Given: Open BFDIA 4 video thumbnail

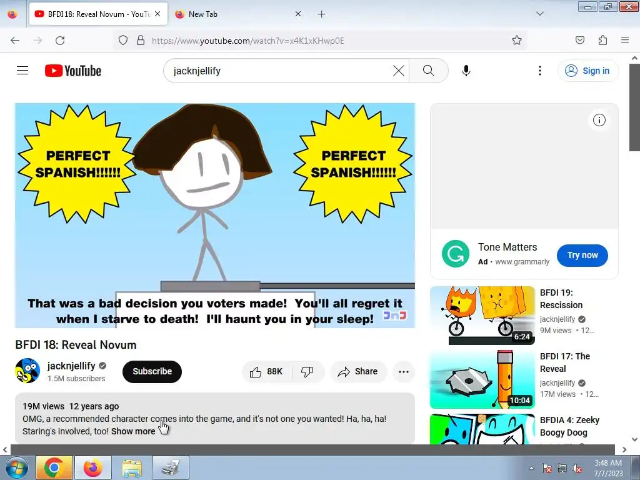Looking at the screenshot, I should pos(482,429).
